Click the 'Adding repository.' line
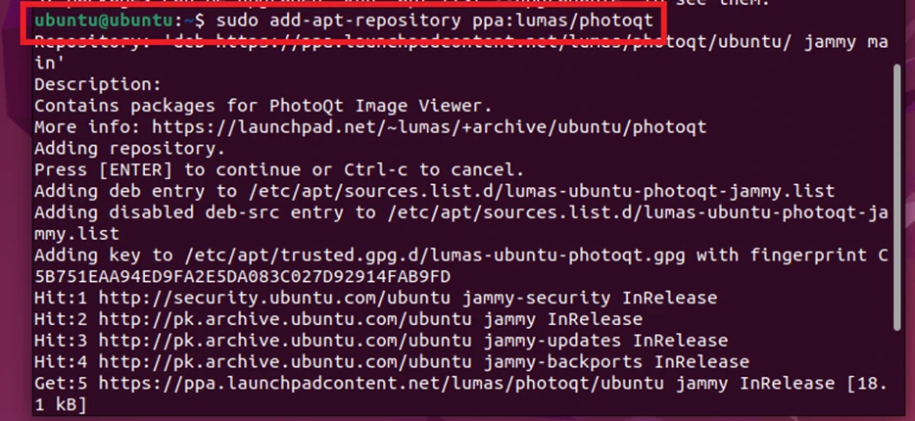915x421 pixels. [129, 149]
